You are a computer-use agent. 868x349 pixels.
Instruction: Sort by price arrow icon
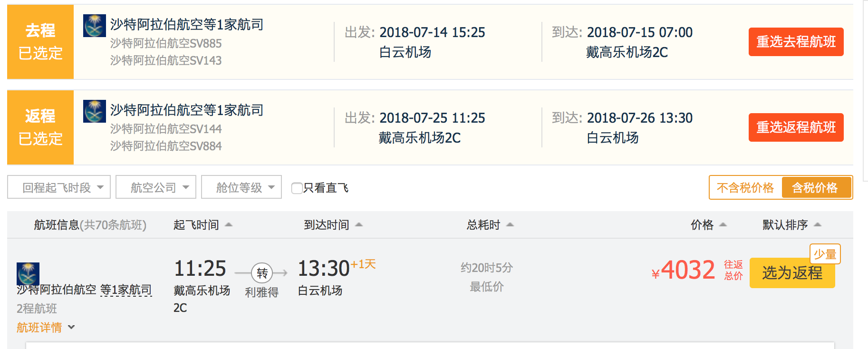[723, 224]
